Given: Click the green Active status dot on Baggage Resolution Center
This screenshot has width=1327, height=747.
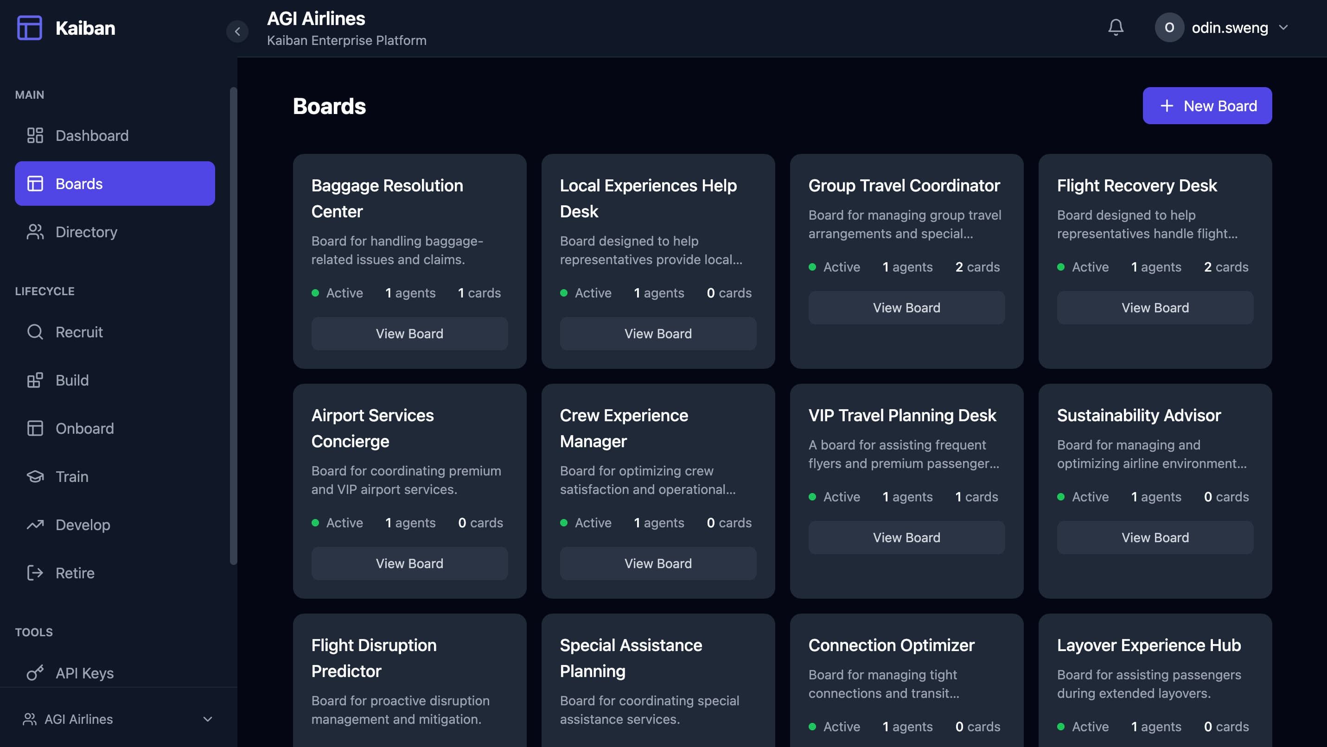Looking at the screenshot, I should pyautogui.click(x=315, y=293).
